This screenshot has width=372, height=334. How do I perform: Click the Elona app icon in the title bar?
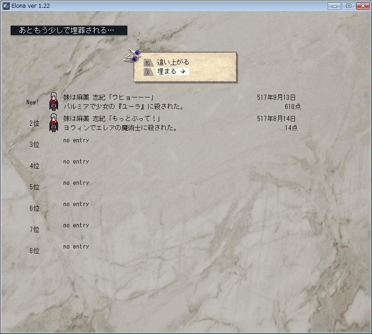6,6
